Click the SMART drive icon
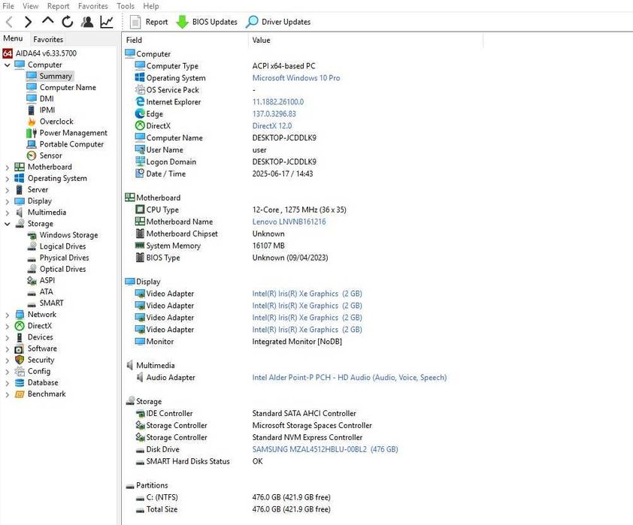 point(32,303)
